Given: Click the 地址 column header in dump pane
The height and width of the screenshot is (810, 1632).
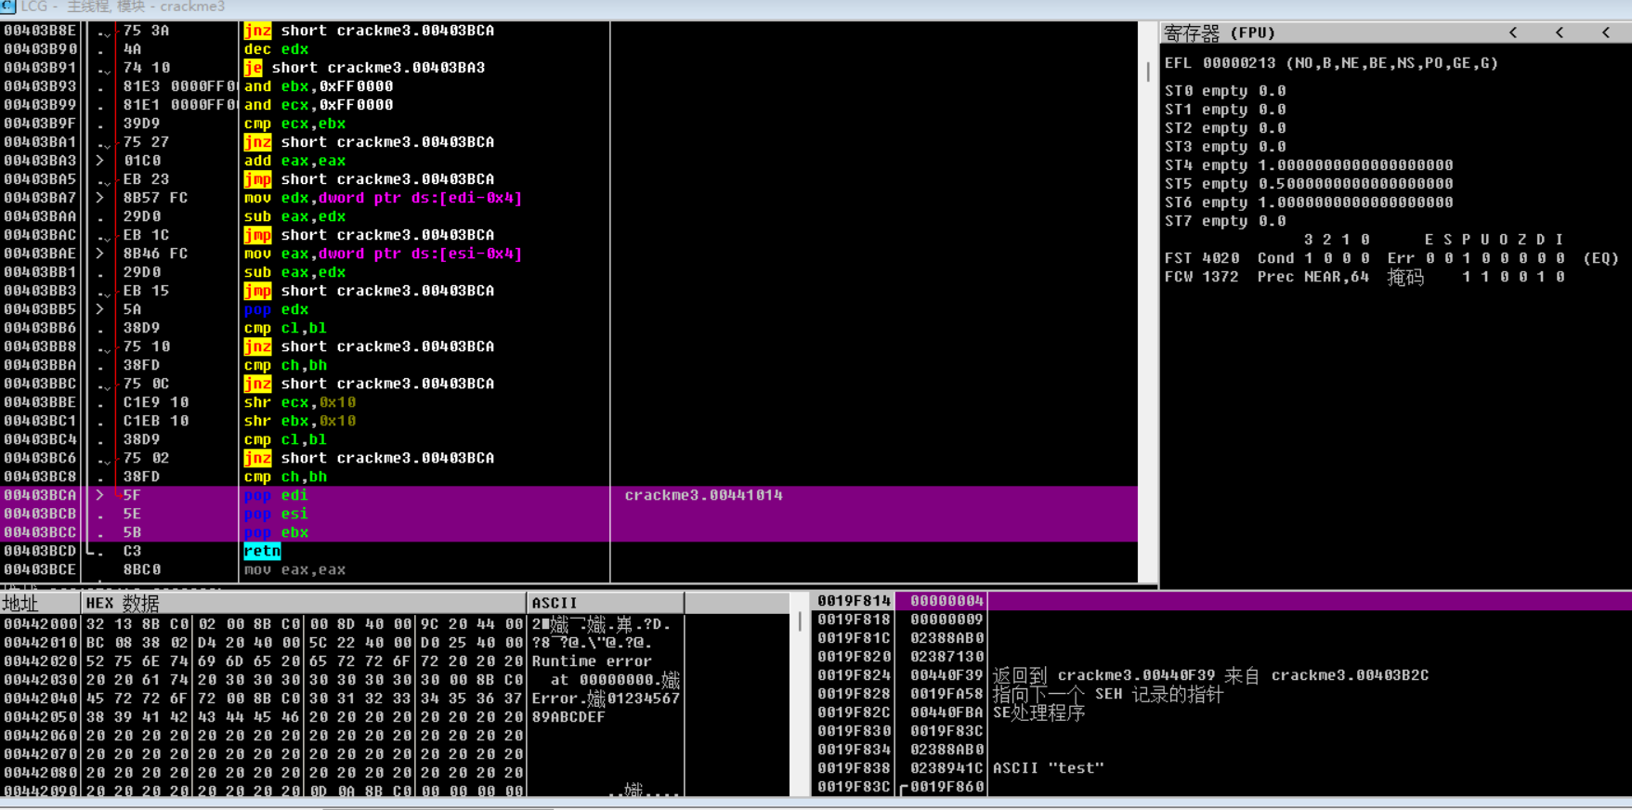Looking at the screenshot, I should 40,603.
